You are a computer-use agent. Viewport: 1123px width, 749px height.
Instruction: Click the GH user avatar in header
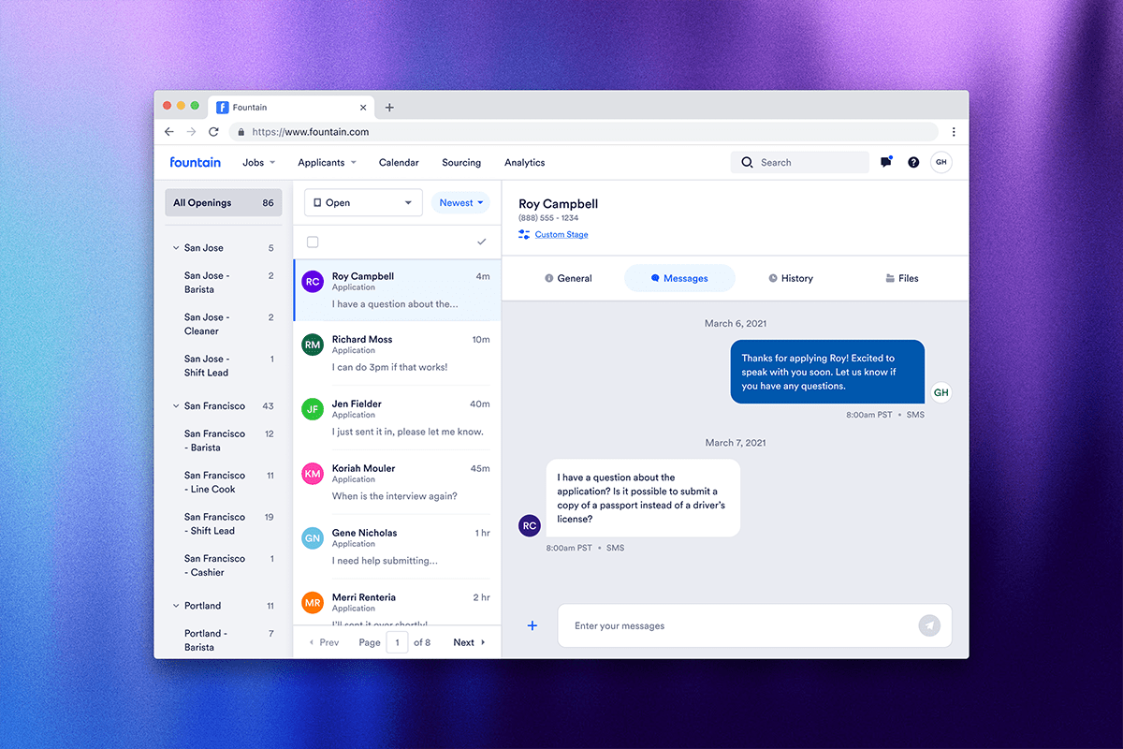(x=941, y=162)
